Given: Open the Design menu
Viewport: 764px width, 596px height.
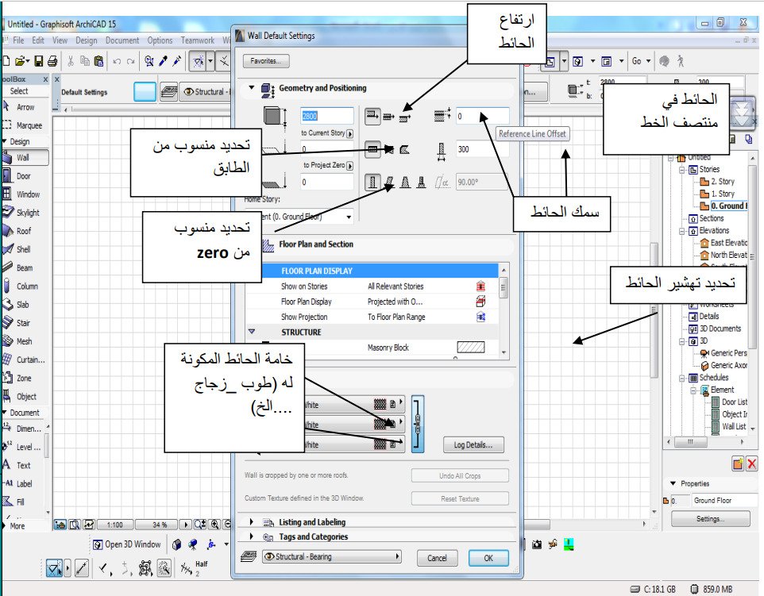Looking at the screenshot, I should [89, 40].
